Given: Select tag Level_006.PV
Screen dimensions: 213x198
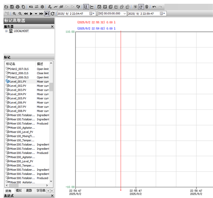Looking at the screenshot, I should pos(18,103).
